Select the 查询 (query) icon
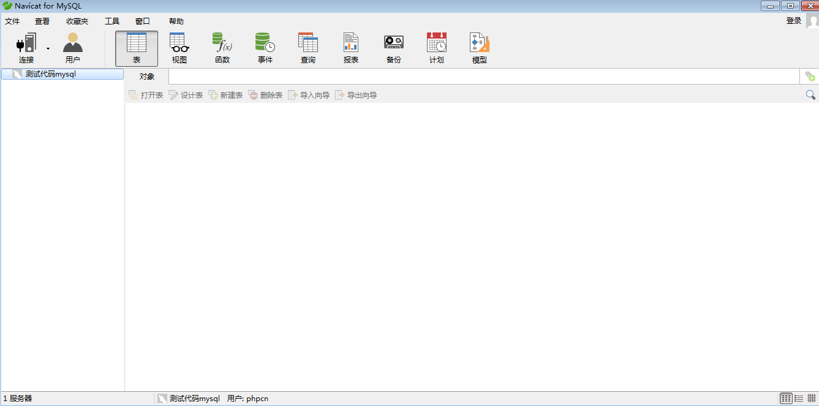819x406 pixels. coord(308,47)
